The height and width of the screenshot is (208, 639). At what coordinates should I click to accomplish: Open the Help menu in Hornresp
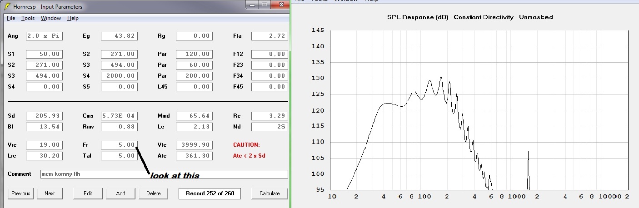pos(73,18)
